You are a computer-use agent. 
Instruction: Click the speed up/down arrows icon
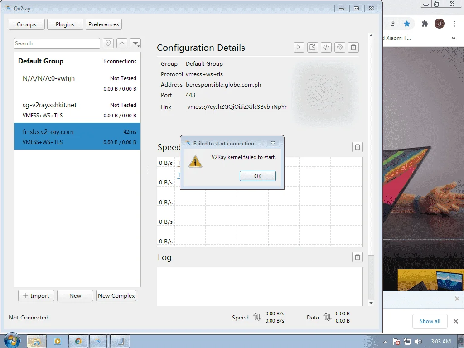click(257, 317)
